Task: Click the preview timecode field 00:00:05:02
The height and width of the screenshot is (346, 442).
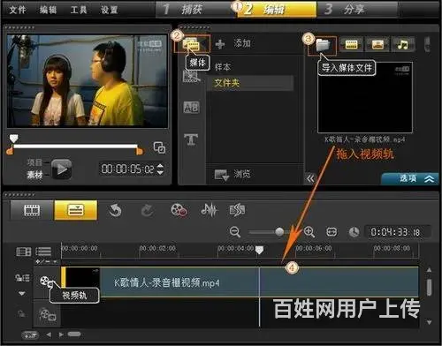Action: click(128, 169)
